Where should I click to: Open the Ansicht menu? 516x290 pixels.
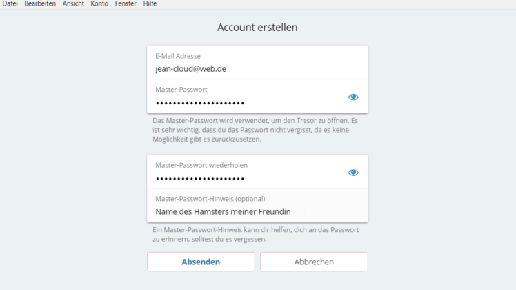pyautogui.click(x=73, y=3)
